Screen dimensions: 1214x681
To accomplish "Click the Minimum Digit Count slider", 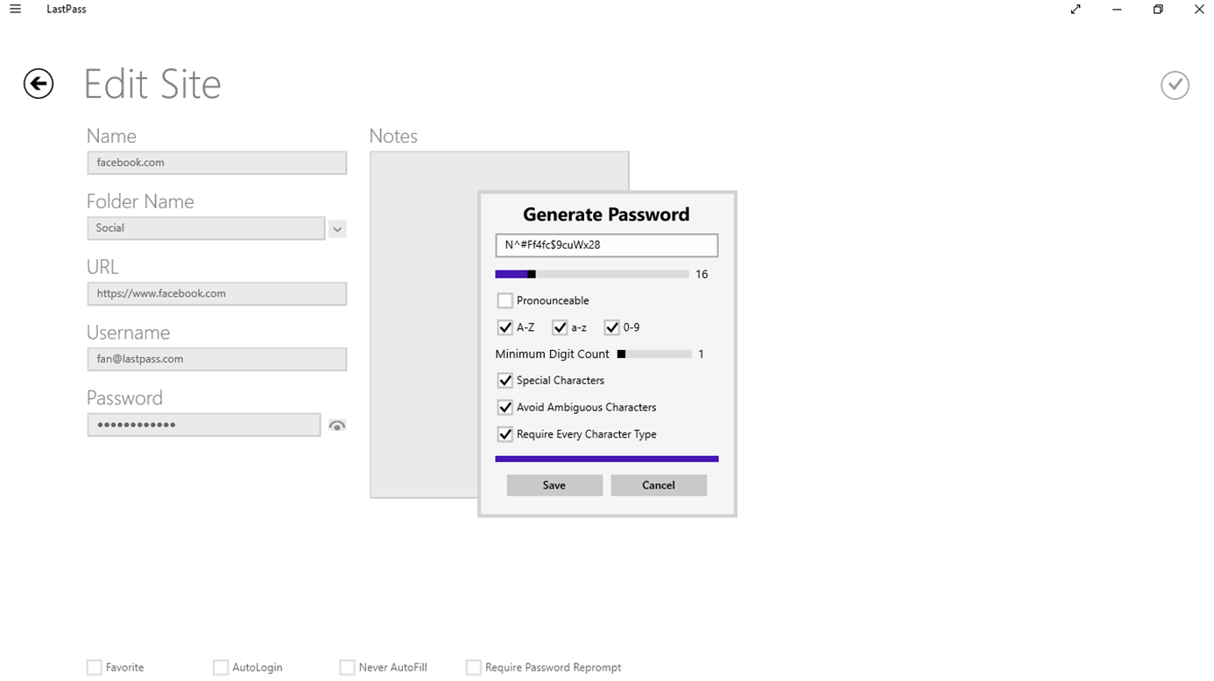I will pos(654,355).
